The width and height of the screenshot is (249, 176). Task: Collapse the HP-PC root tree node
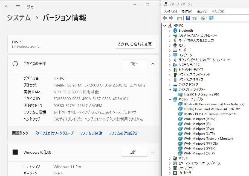point(165,26)
